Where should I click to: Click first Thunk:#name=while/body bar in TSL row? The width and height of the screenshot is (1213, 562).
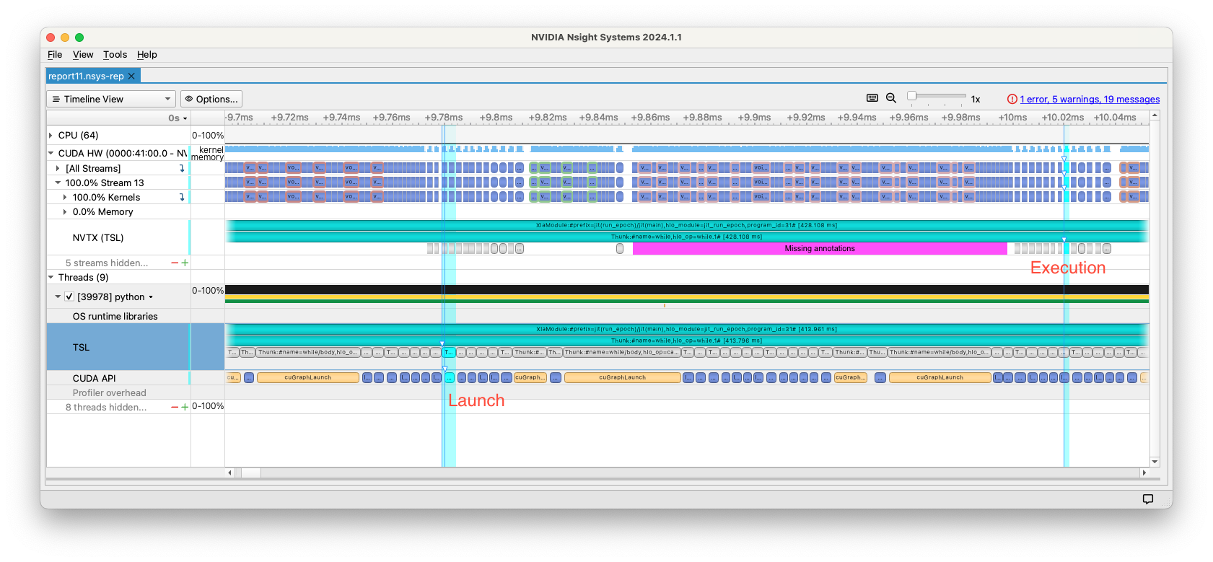coord(308,352)
